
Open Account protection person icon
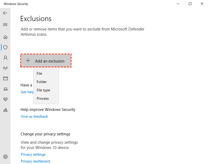pyautogui.click(x=5, y=58)
